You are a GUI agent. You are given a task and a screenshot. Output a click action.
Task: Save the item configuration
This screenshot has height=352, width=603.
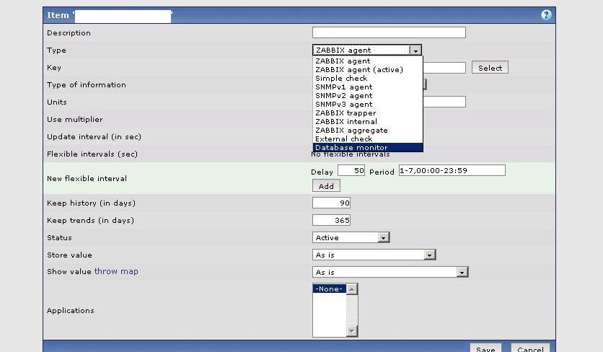pyautogui.click(x=485, y=348)
